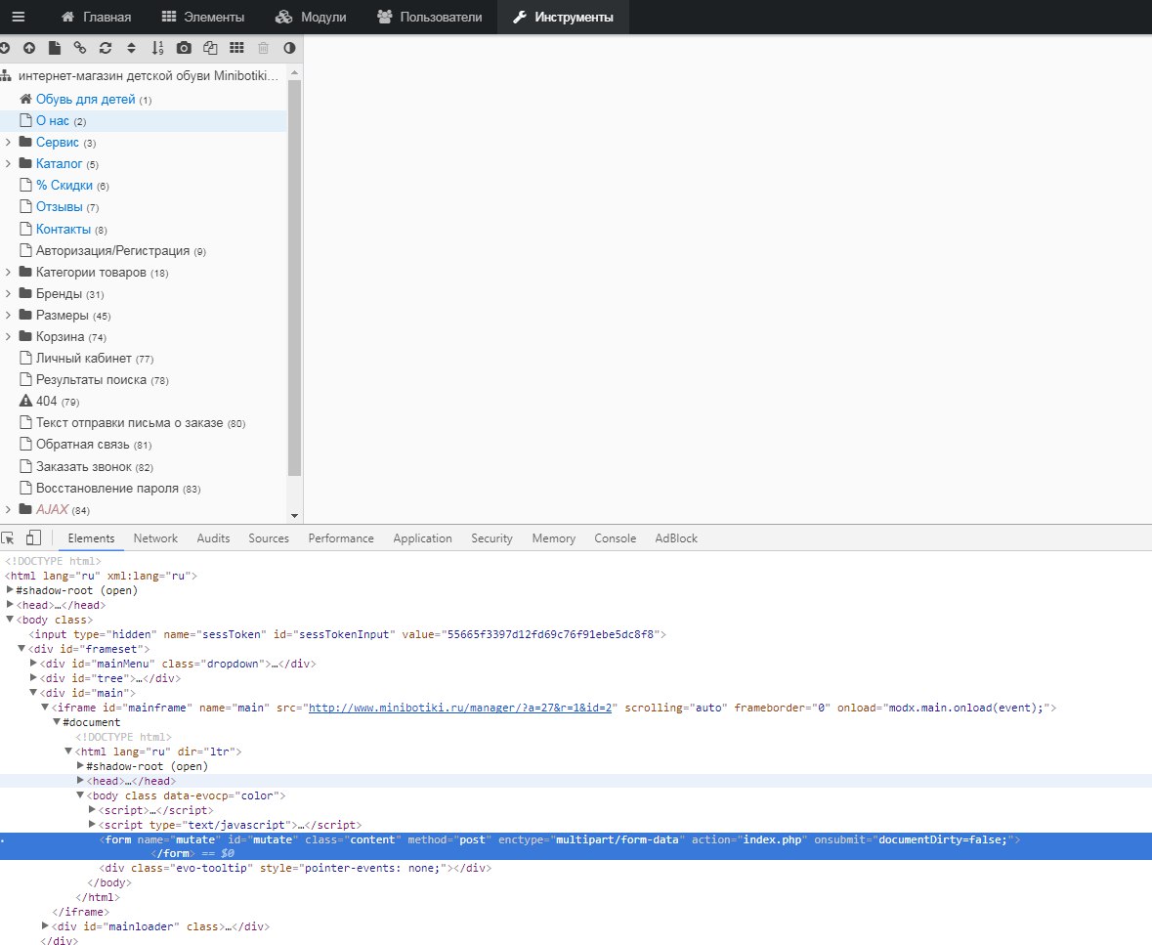Expand the head node in DevTools
This screenshot has width=1152, height=945.
(x=11, y=604)
